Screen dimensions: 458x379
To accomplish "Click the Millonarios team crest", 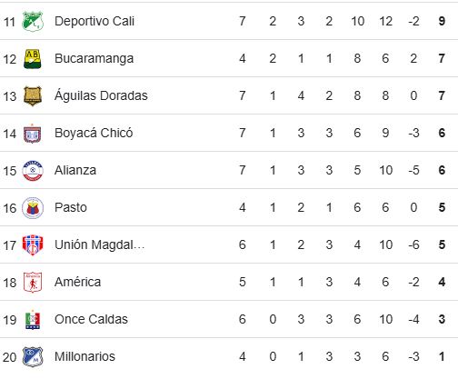I will [33, 357].
